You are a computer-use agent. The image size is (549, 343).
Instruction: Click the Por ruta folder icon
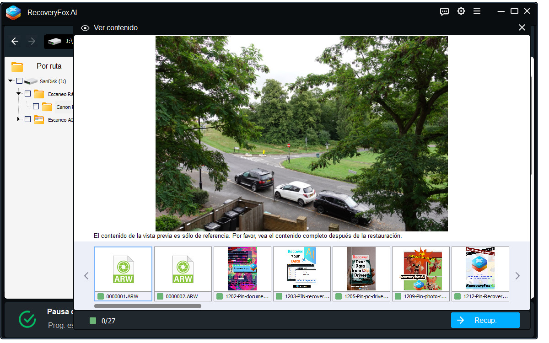pos(17,67)
